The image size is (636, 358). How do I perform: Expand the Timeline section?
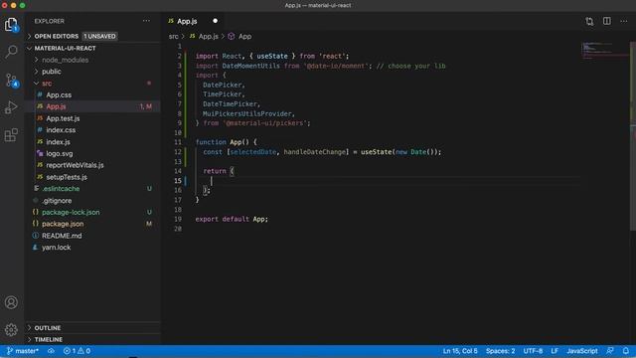click(x=93, y=339)
